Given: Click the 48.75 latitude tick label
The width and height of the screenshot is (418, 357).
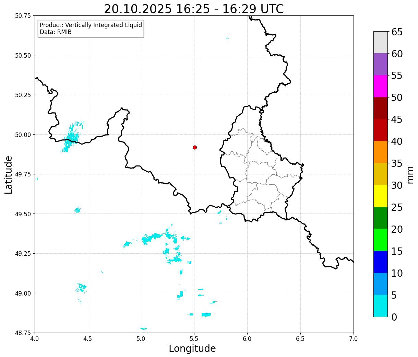Looking at the screenshot, I should tap(23, 333).
